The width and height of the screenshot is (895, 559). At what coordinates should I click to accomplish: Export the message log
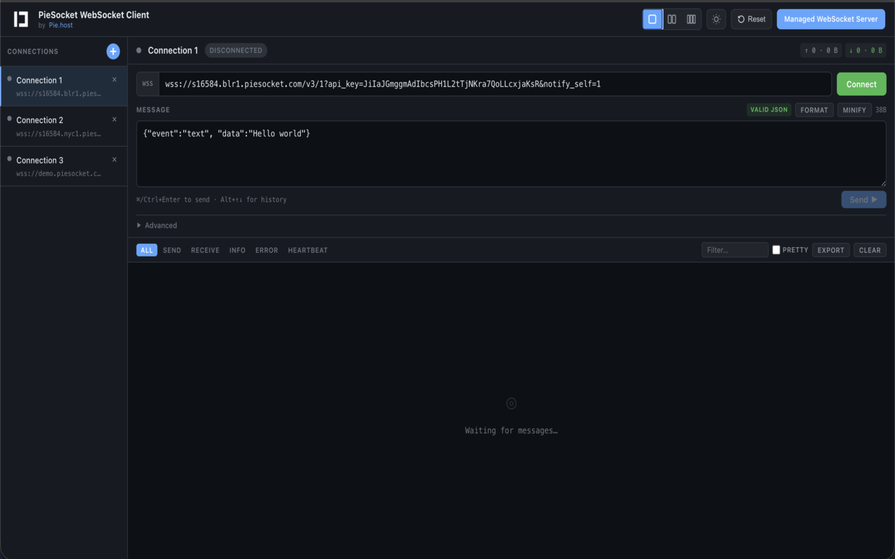(x=831, y=250)
